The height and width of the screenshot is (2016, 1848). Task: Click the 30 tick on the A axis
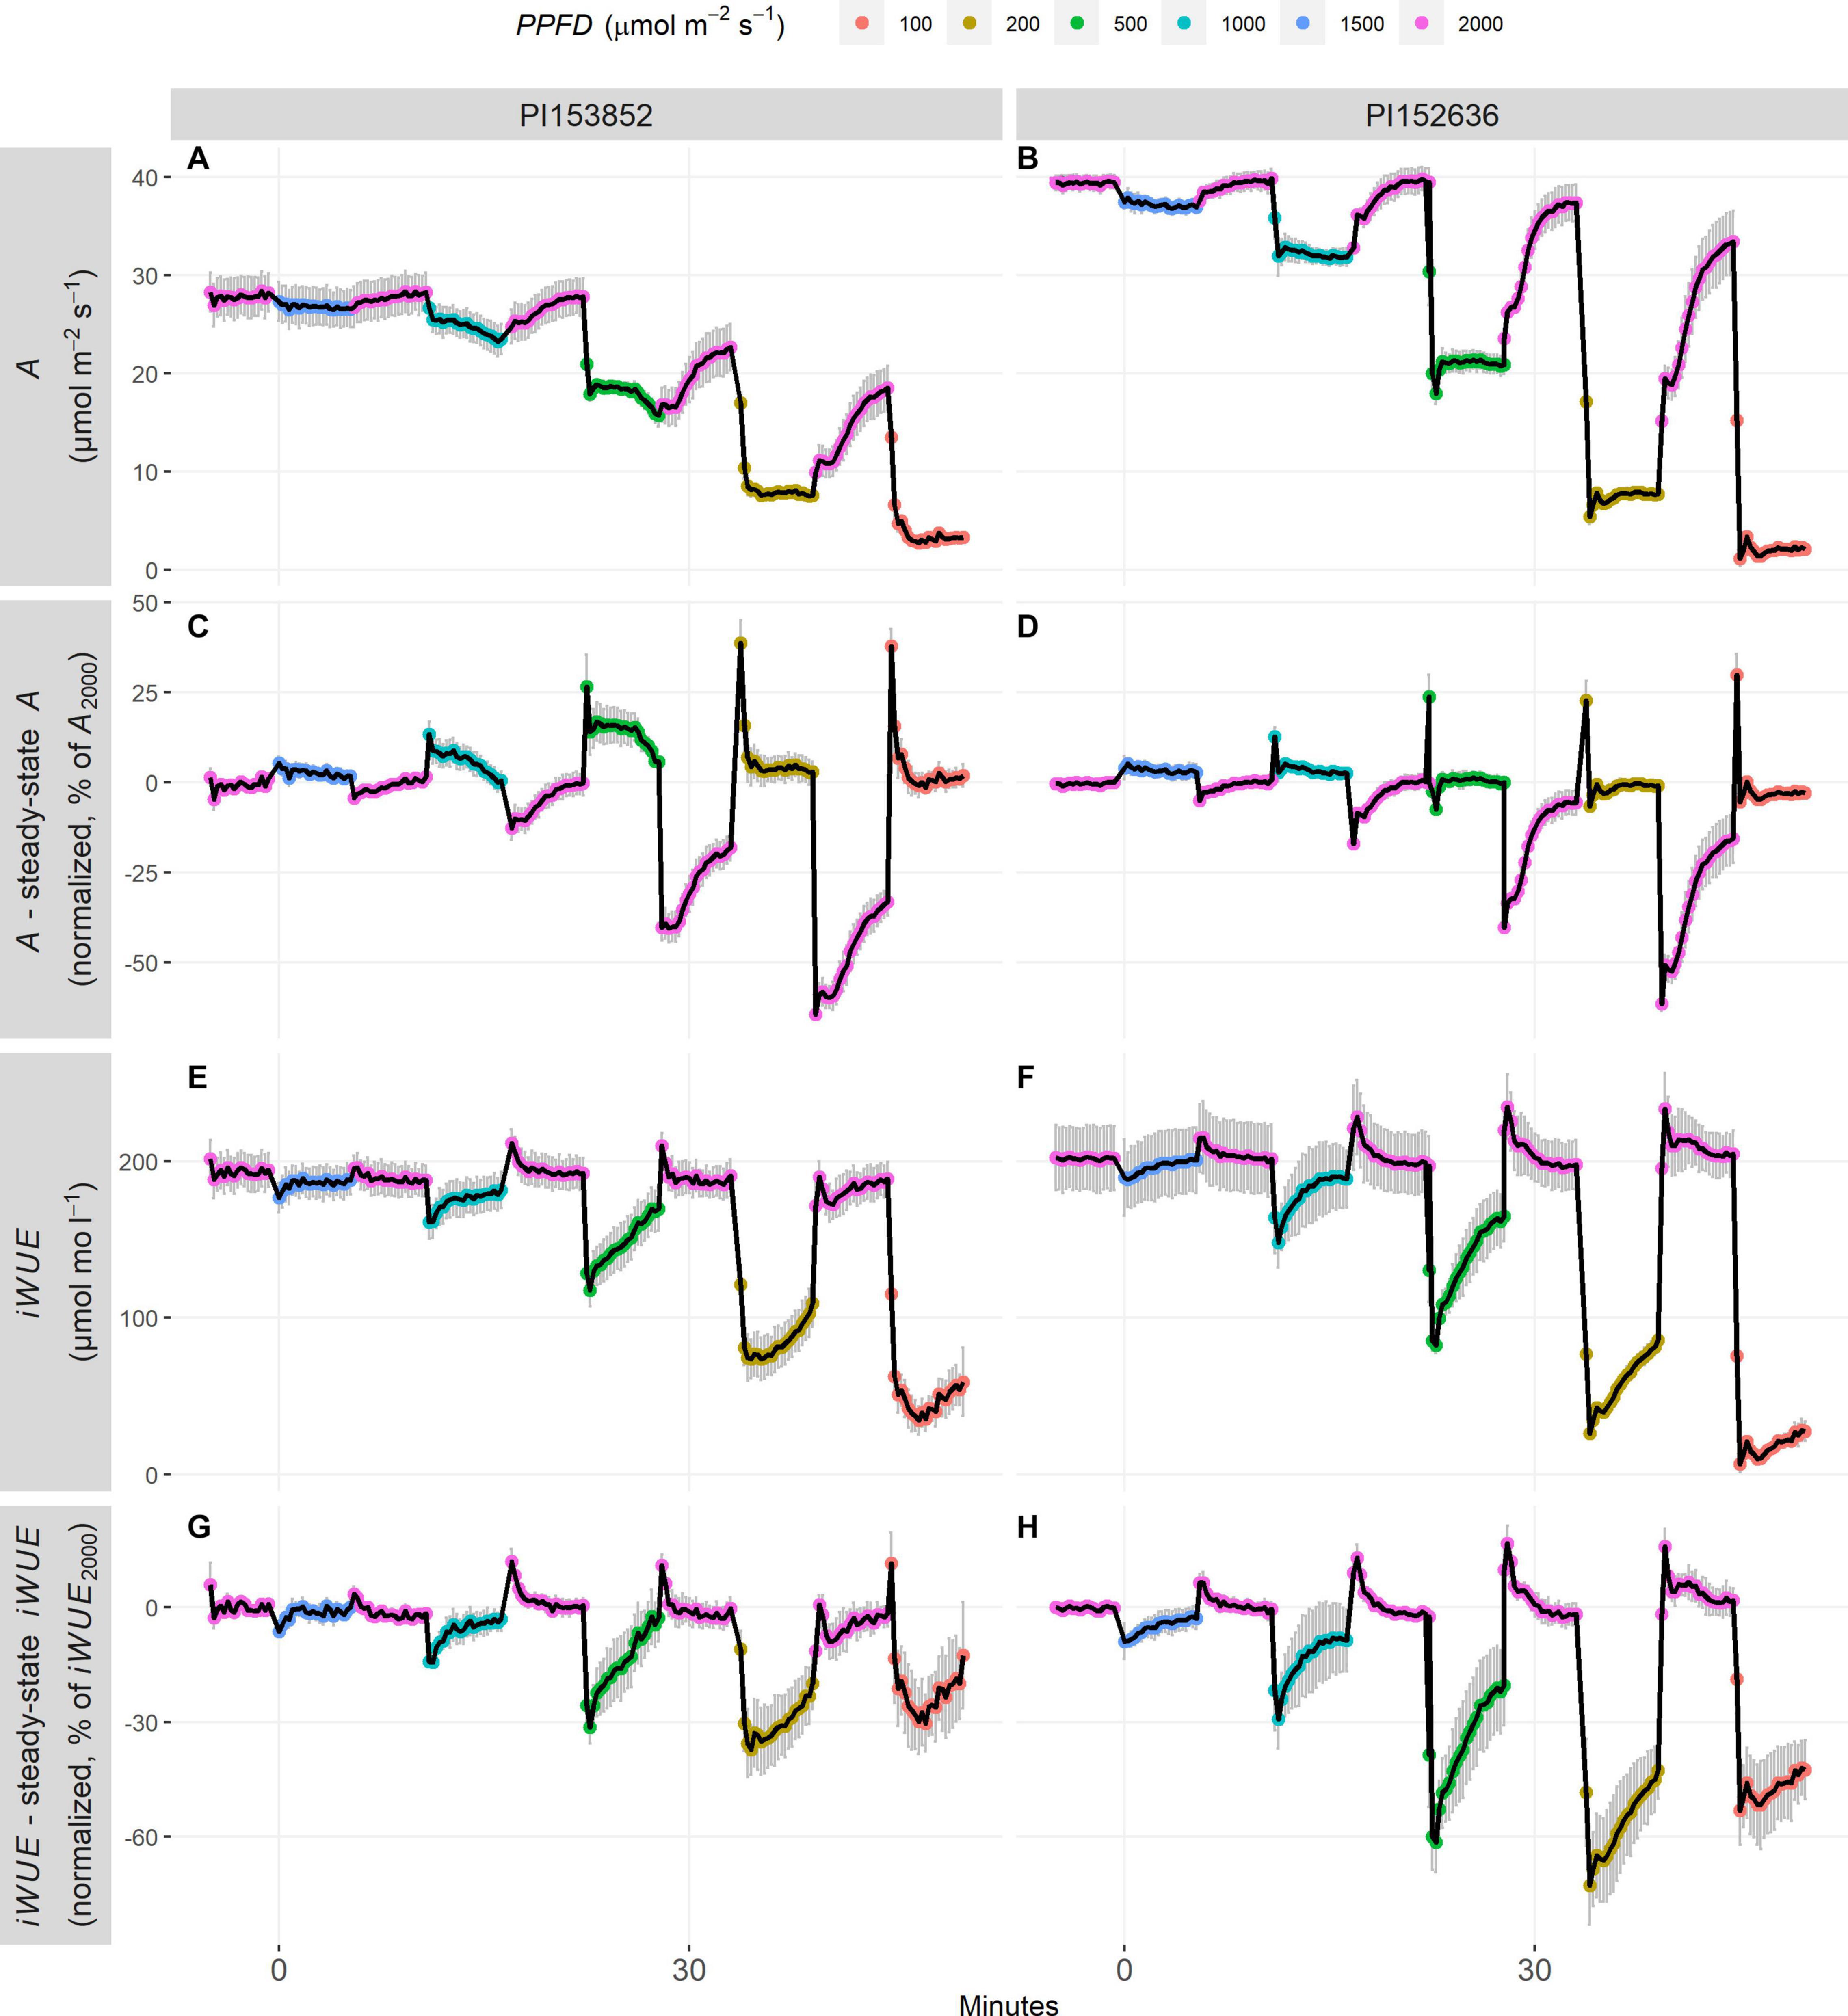point(145,276)
